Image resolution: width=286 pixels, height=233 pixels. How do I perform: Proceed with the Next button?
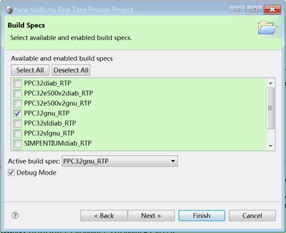pyautogui.click(x=151, y=216)
